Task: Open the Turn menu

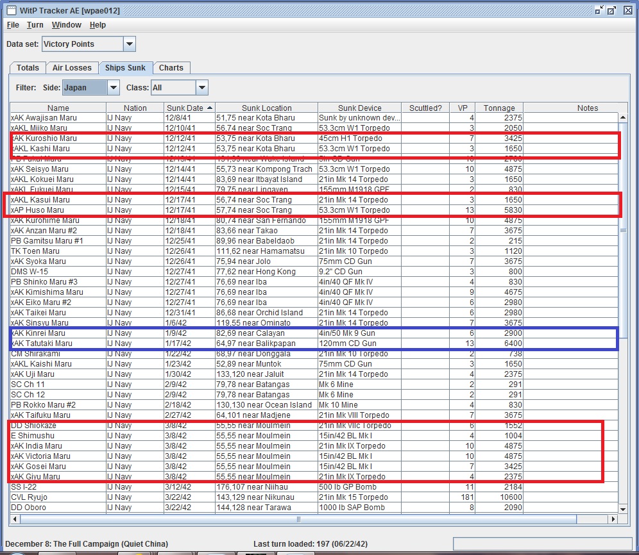Action: (35, 25)
